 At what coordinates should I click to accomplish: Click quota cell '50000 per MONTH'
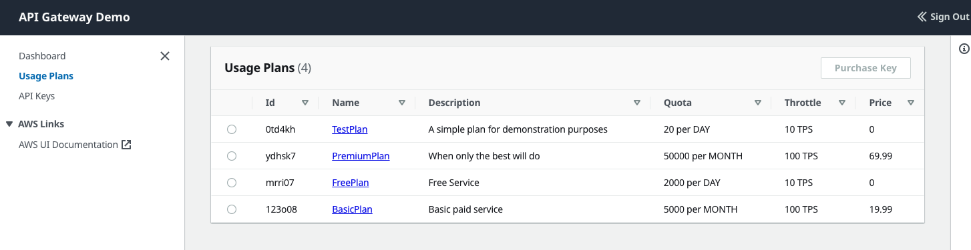point(703,156)
